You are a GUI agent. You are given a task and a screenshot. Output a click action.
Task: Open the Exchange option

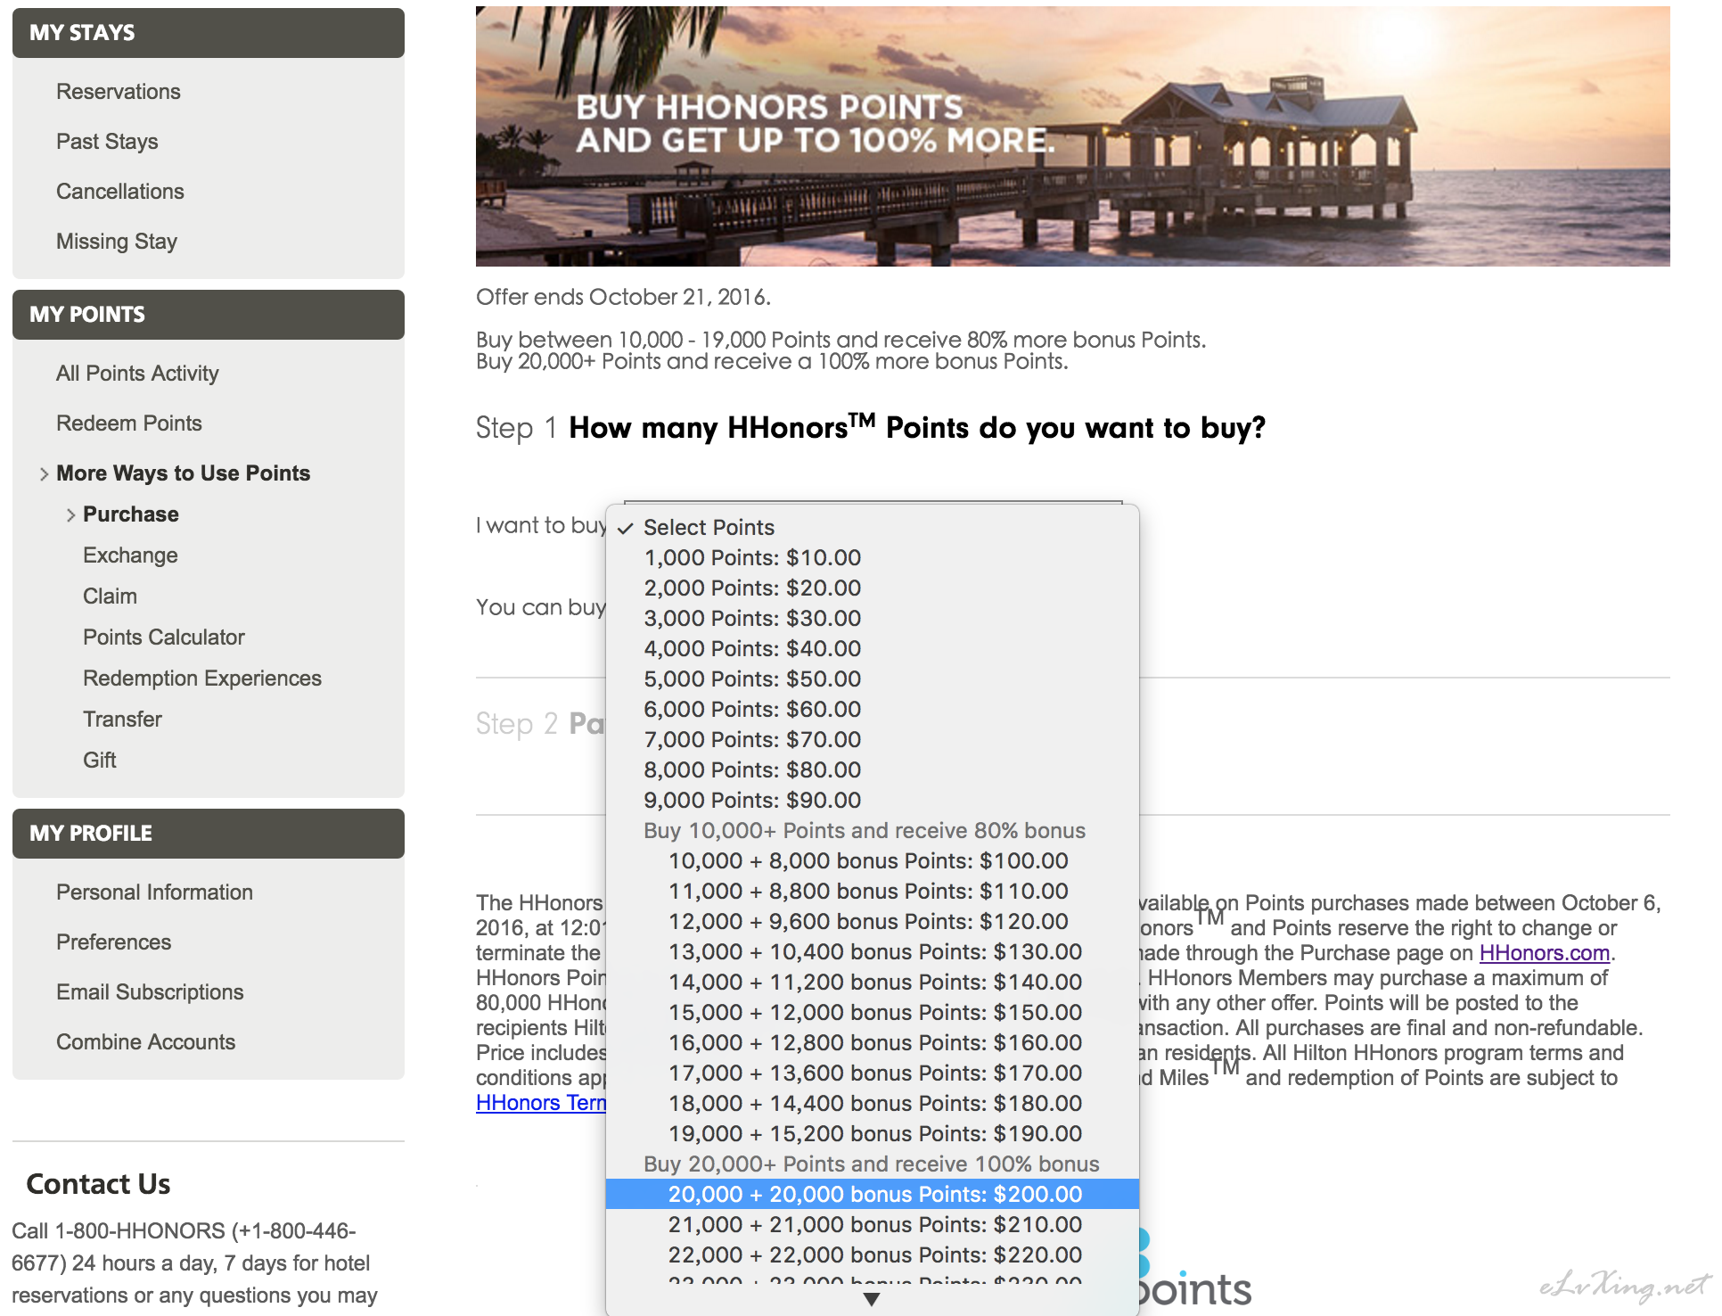[x=130, y=555]
